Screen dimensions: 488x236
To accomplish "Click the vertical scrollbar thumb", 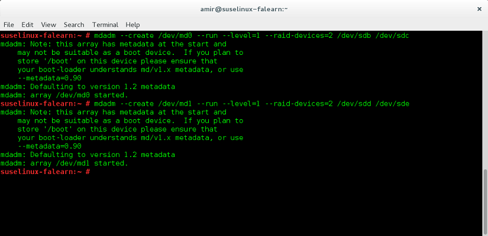I will pyautogui.click(x=485, y=202).
